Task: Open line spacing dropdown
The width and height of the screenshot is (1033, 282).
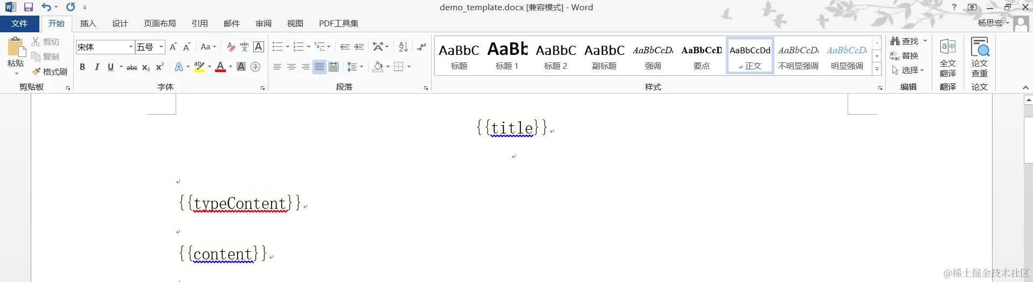Action: (x=355, y=67)
